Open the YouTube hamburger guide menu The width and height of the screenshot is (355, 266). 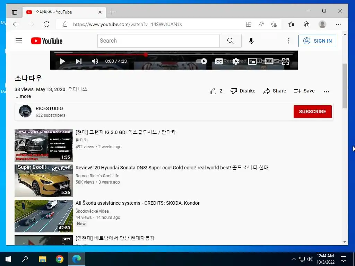pos(19,41)
